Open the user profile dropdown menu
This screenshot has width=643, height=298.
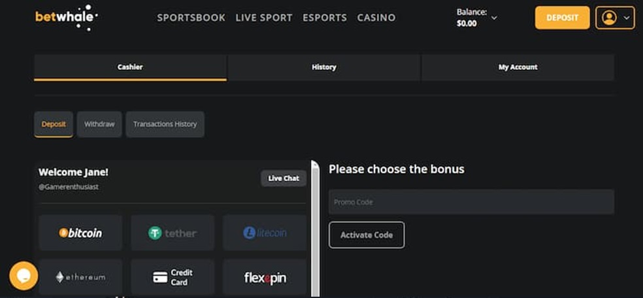tap(615, 18)
